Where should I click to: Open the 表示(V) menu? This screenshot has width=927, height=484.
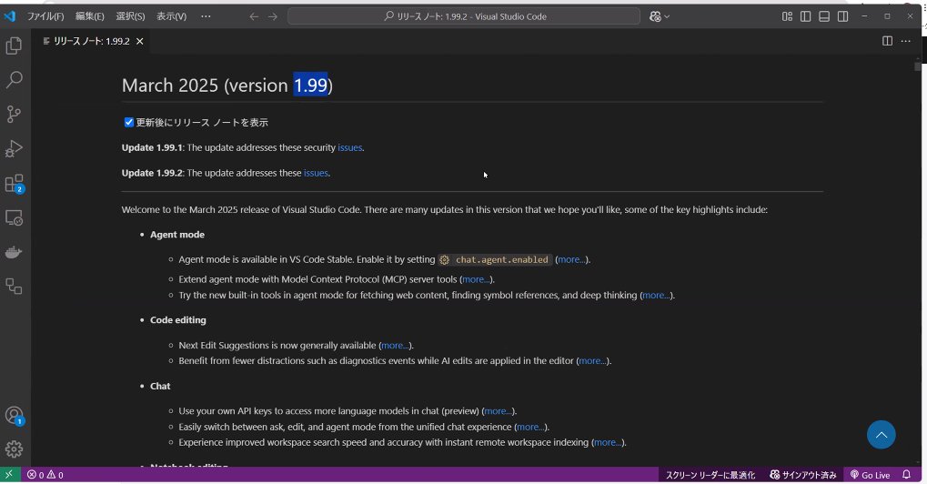(x=171, y=16)
